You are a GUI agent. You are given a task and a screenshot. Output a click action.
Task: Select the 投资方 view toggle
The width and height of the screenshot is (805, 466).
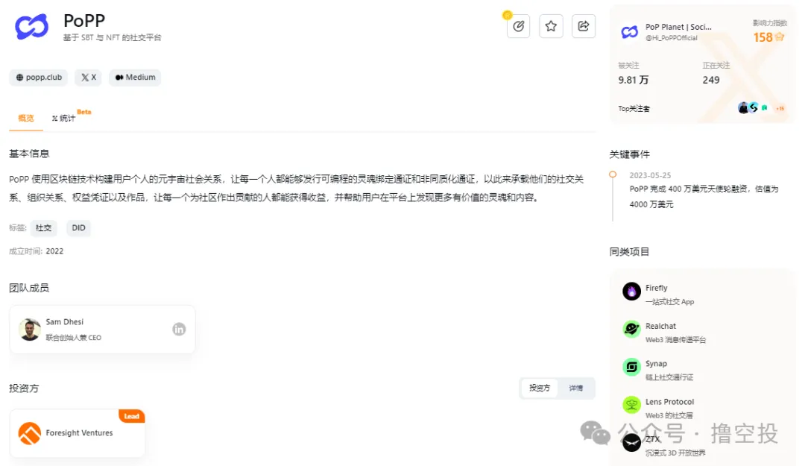click(x=539, y=388)
